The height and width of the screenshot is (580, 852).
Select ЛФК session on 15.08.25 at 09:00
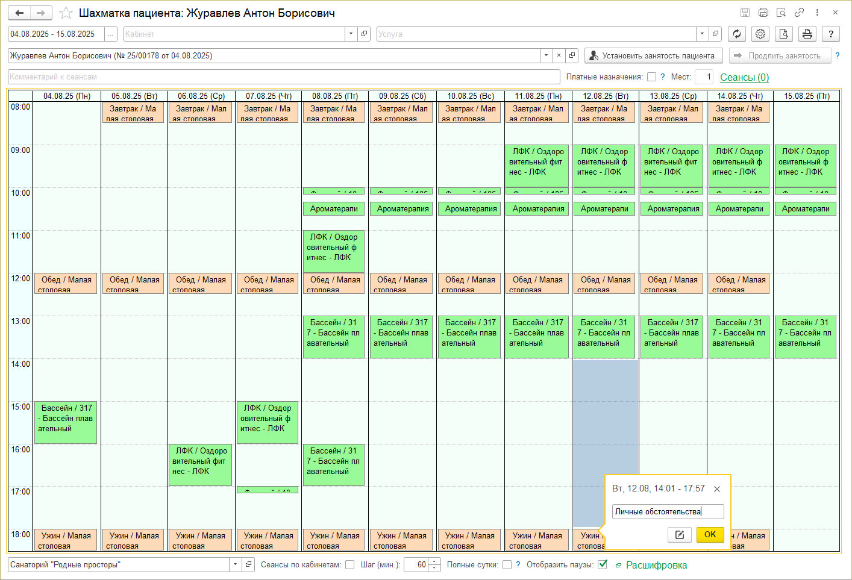[x=806, y=166]
